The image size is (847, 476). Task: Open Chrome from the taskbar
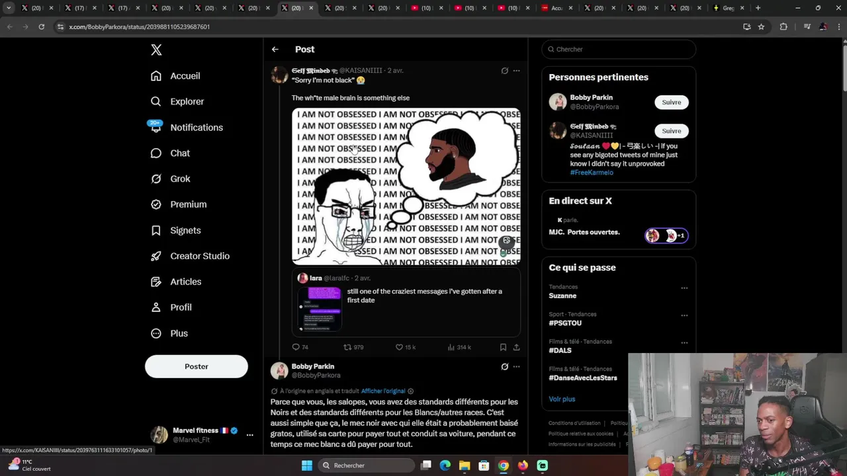tap(504, 465)
